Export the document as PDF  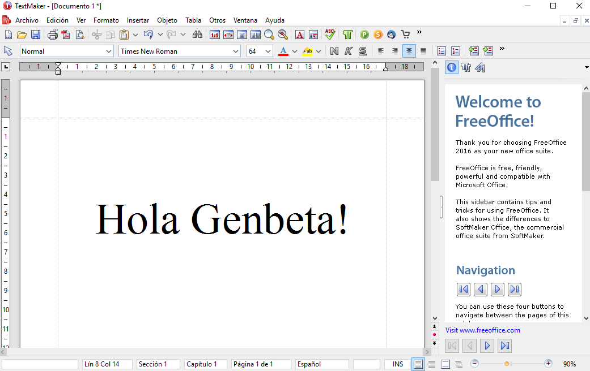click(x=66, y=35)
